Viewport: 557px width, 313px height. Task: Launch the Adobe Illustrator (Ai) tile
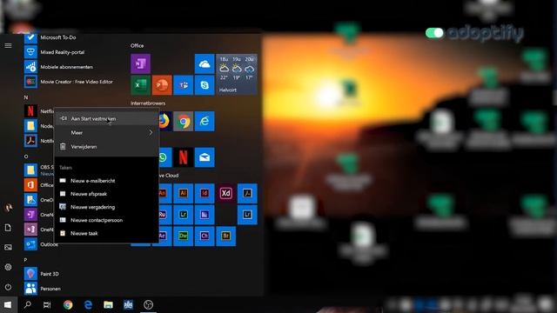pyautogui.click(x=183, y=193)
